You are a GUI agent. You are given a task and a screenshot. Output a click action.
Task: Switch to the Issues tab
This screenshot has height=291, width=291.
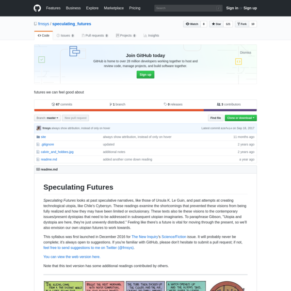[65, 35]
